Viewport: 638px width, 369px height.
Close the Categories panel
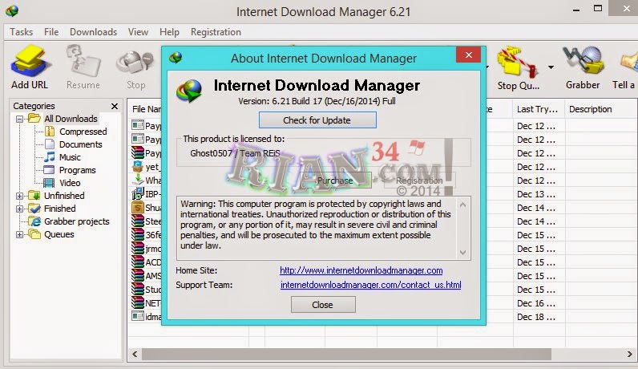click(115, 107)
